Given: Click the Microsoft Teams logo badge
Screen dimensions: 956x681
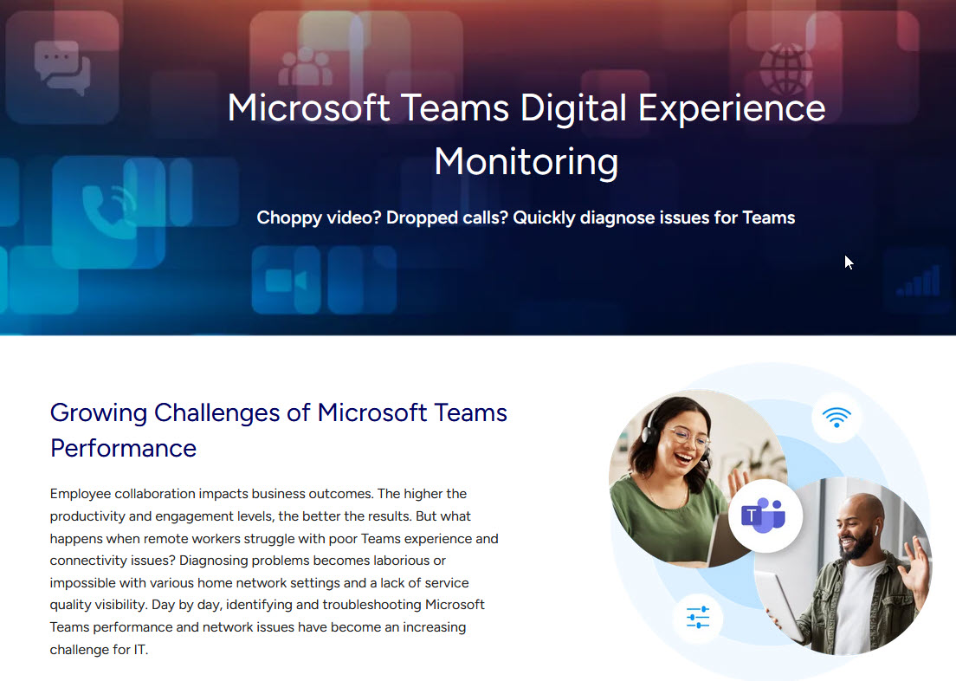Looking at the screenshot, I should 765,516.
